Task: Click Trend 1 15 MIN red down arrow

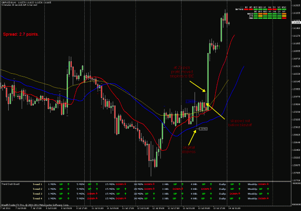Action: coord(125,184)
